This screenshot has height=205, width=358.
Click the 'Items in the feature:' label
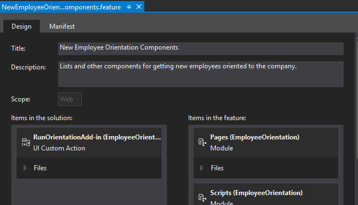[x=217, y=118]
